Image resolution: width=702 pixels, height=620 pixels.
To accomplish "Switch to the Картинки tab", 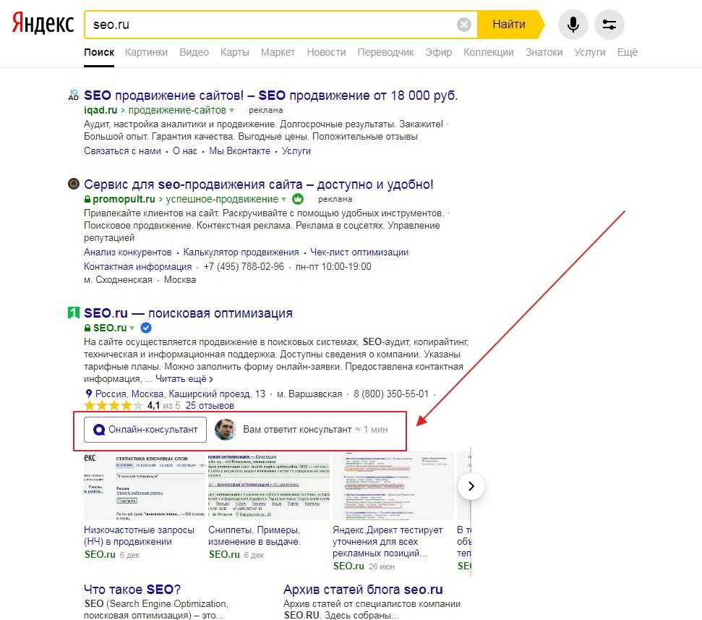I will click(x=146, y=52).
